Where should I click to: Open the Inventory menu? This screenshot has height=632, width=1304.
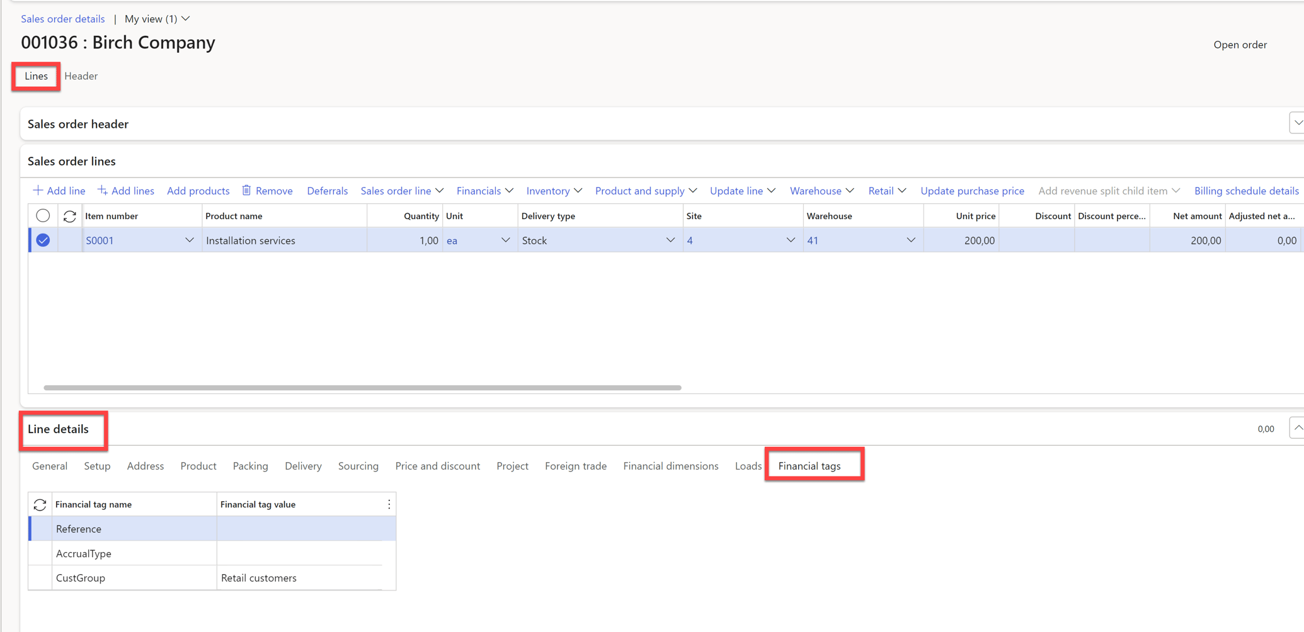coord(553,190)
